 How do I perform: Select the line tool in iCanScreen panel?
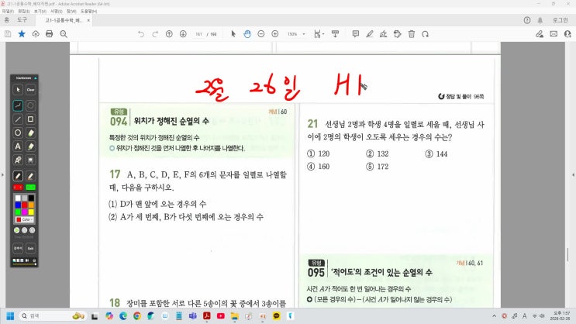[x=18, y=119]
